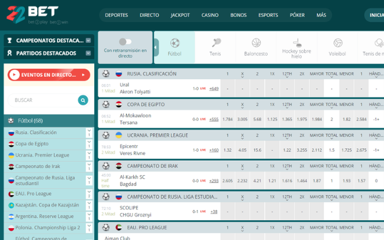Open BONOS menu
384x240 pixels.
pyautogui.click(x=239, y=15)
